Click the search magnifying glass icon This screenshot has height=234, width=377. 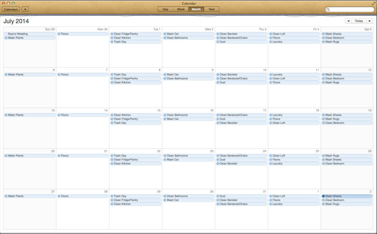(x=328, y=9)
